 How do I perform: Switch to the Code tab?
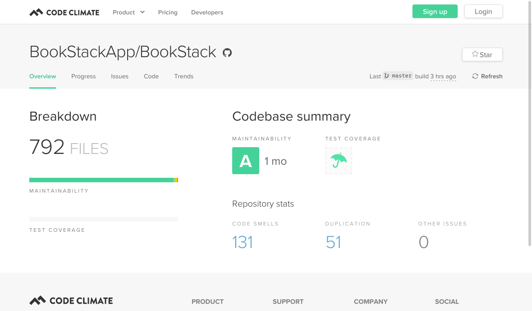coord(151,76)
